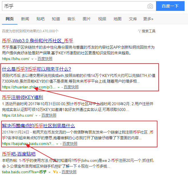
Task: Expand dropdown arrow next to zt.bihu.com URL
Action: [x=36, y=116]
